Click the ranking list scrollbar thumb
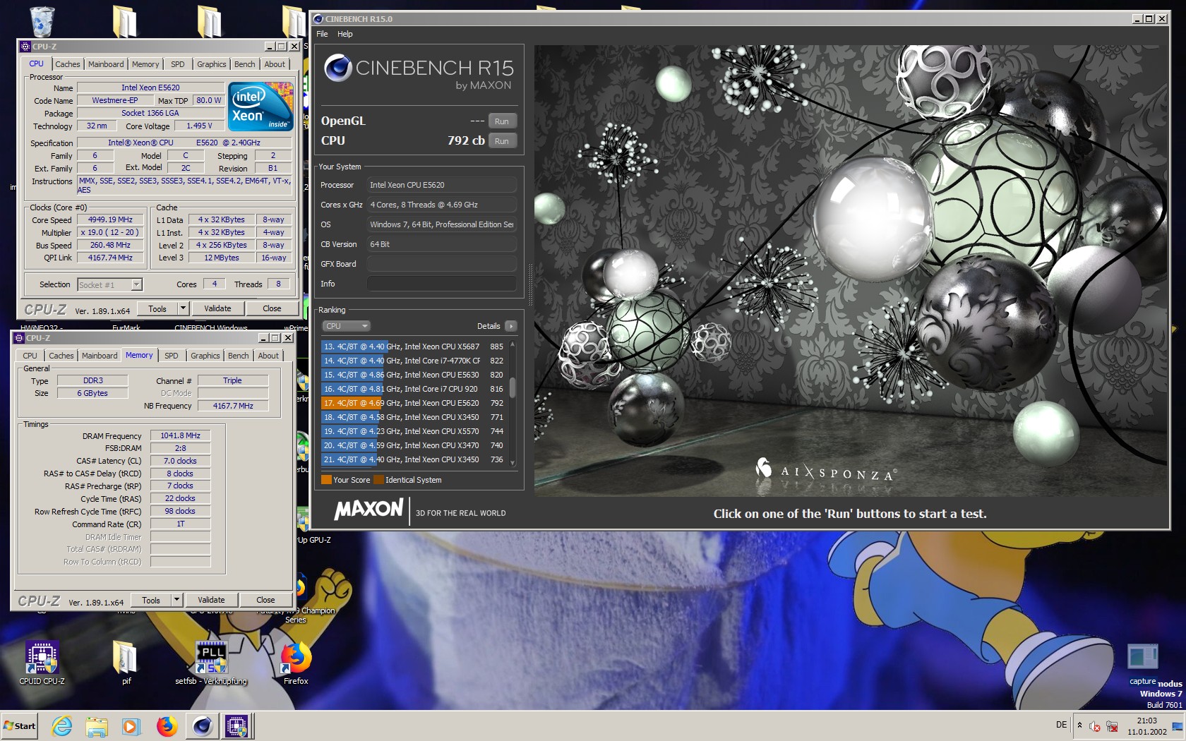1186x741 pixels. tap(513, 388)
